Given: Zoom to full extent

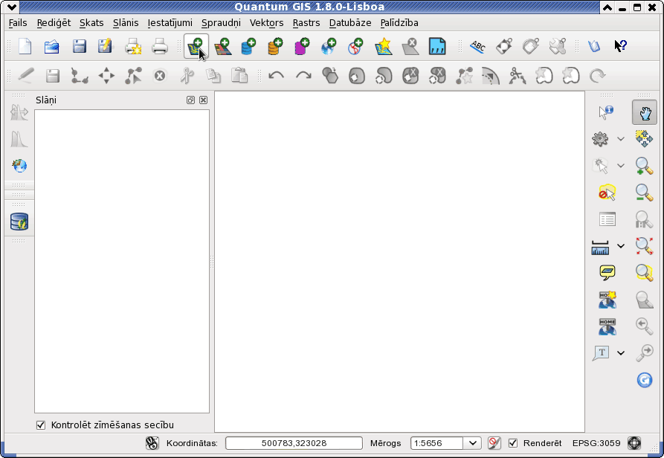Looking at the screenshot, I should 644,245.
